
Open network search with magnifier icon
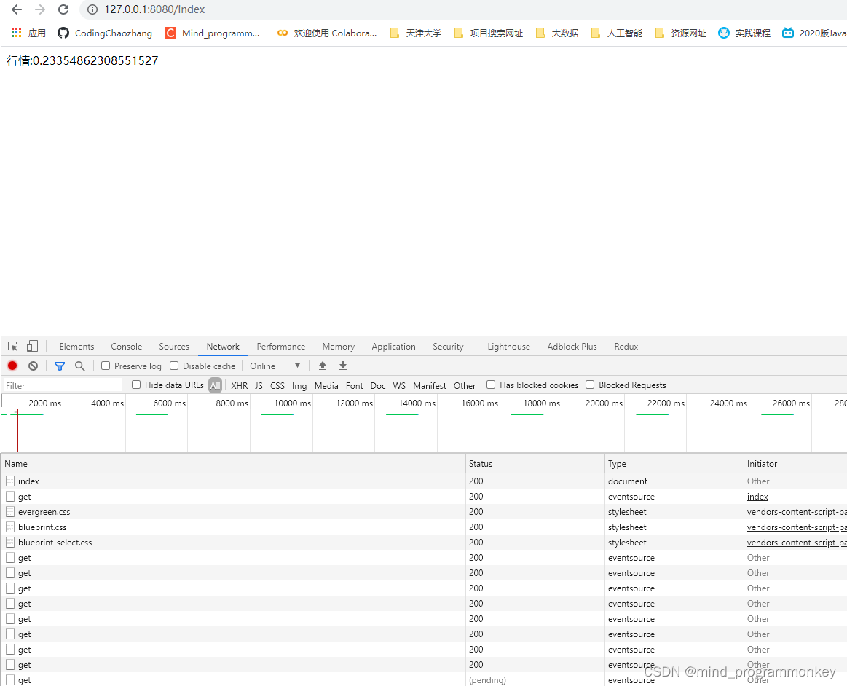pos(80,366)
